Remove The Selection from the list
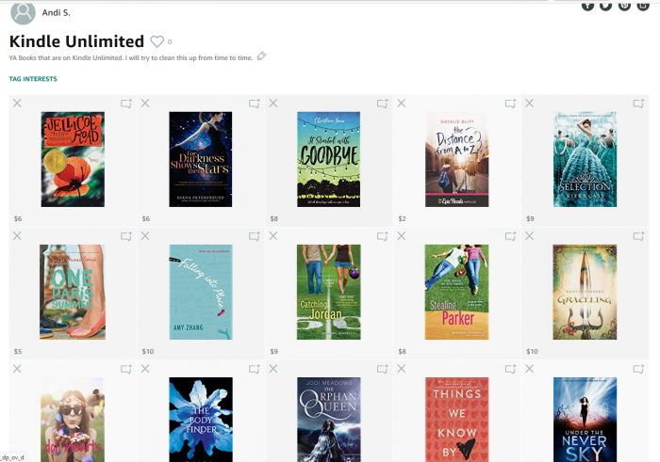Screen dimensions: 660x462 530,103
